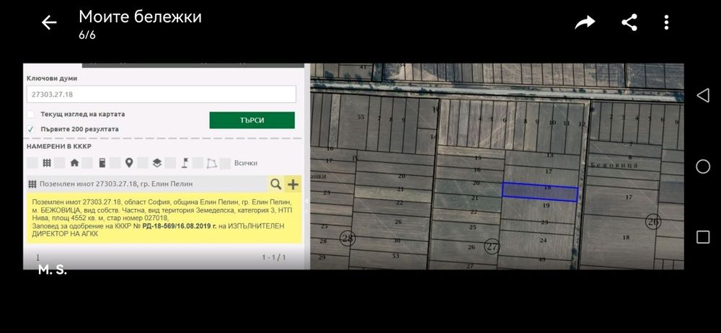Click the layers stack filter icon
The image size is (721, 333).
point(156,163)
